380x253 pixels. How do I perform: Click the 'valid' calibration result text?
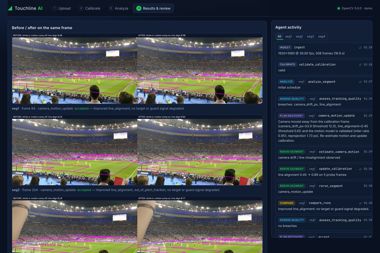tap(281, 71)
